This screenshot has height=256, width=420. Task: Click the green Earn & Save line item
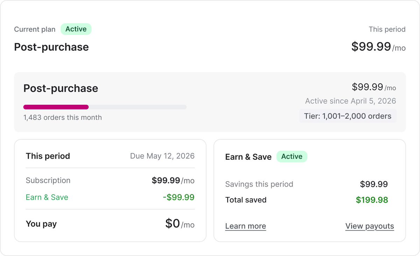click(x=47, y=197)
